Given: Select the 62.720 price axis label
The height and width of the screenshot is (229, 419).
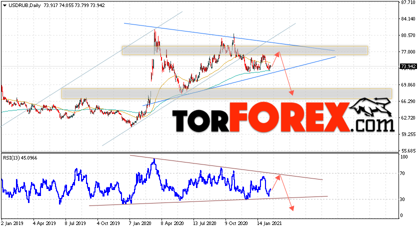Looking at the screenshot, I should 408,118.
